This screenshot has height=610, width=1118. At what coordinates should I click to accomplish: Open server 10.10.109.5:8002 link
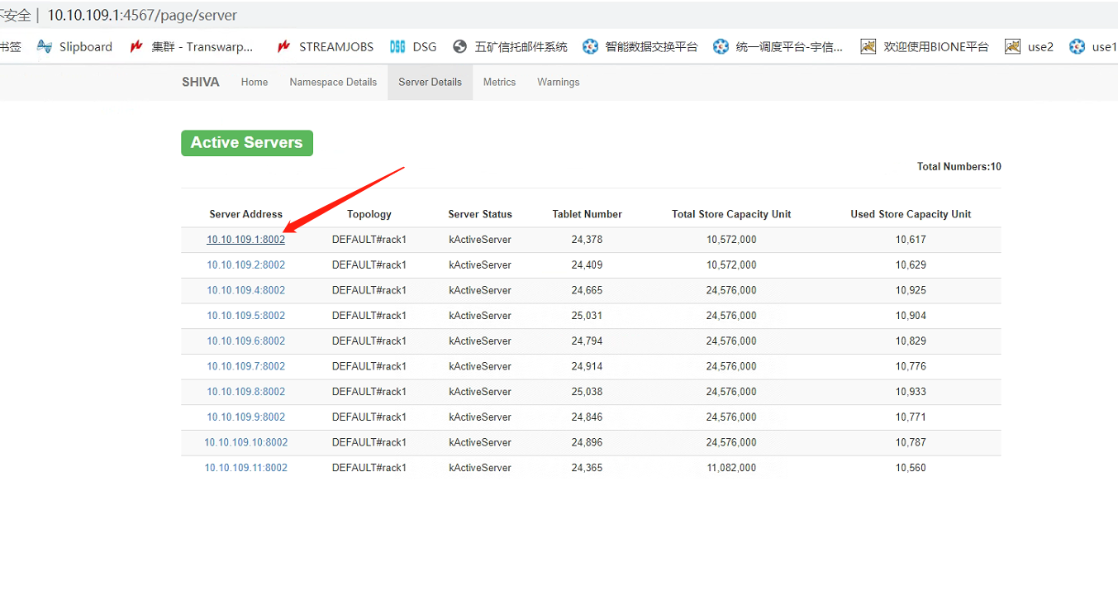point(245,316)
